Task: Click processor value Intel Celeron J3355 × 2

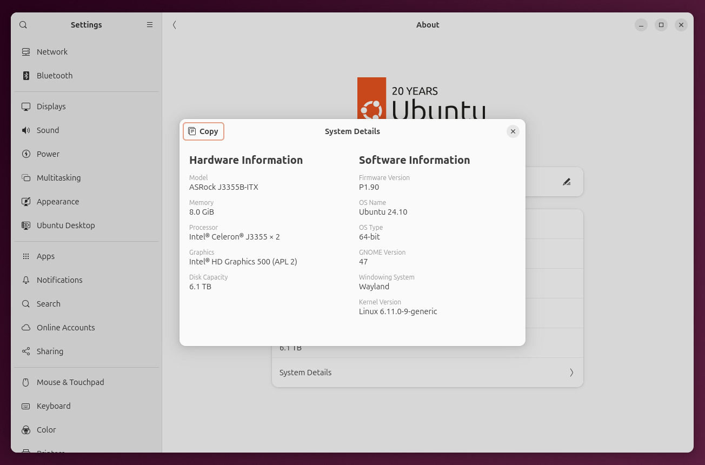Action: (235, 237)
